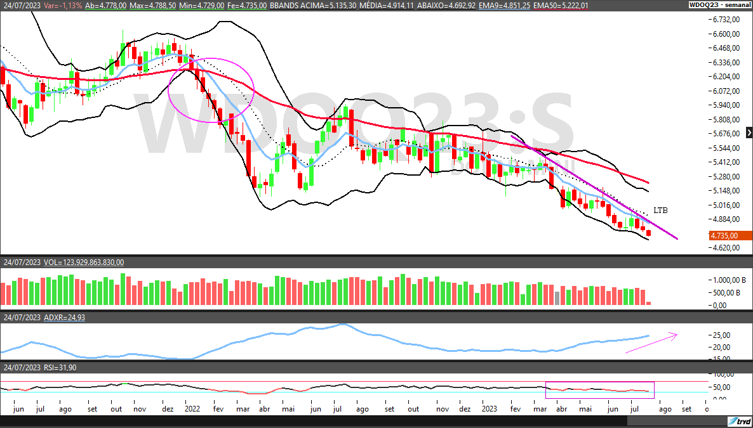This screenshot has height=428, width=753.
Task: Click the LTB text annotation
Action: pos(660,210)
